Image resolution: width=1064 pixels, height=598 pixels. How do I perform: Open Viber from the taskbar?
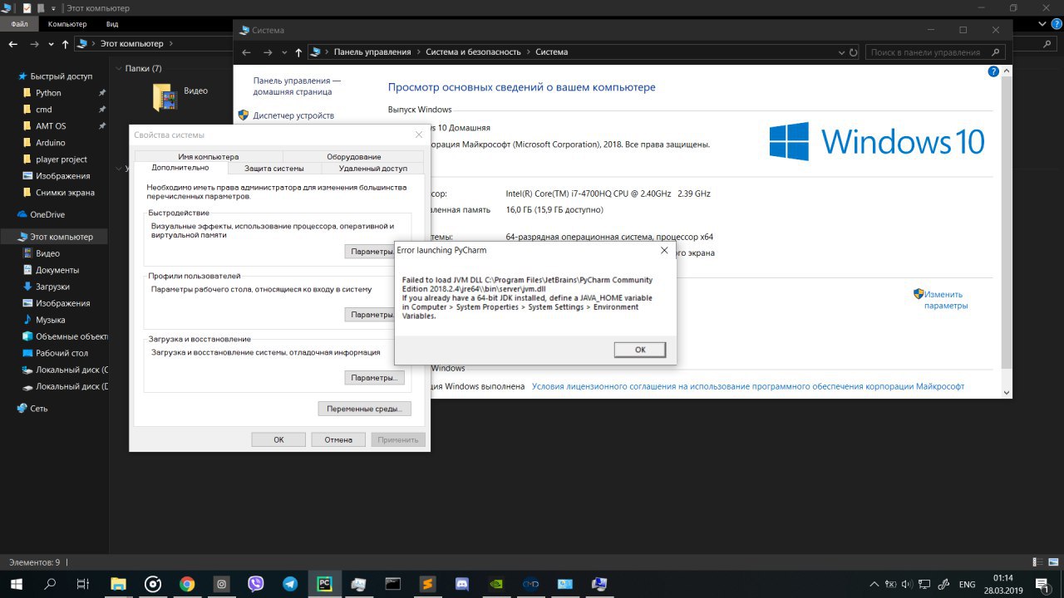pyautogui.click(x=255, y=584)
